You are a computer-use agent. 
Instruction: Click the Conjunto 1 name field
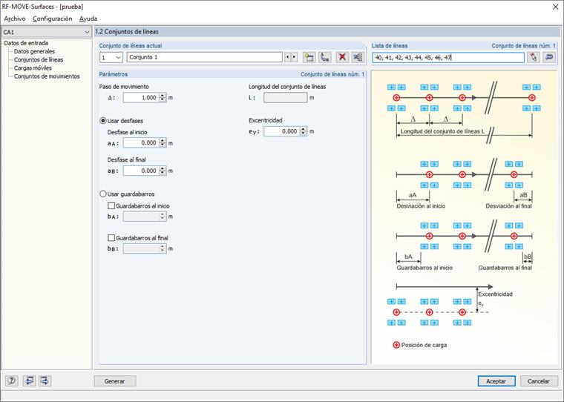[x=204, y=57]
